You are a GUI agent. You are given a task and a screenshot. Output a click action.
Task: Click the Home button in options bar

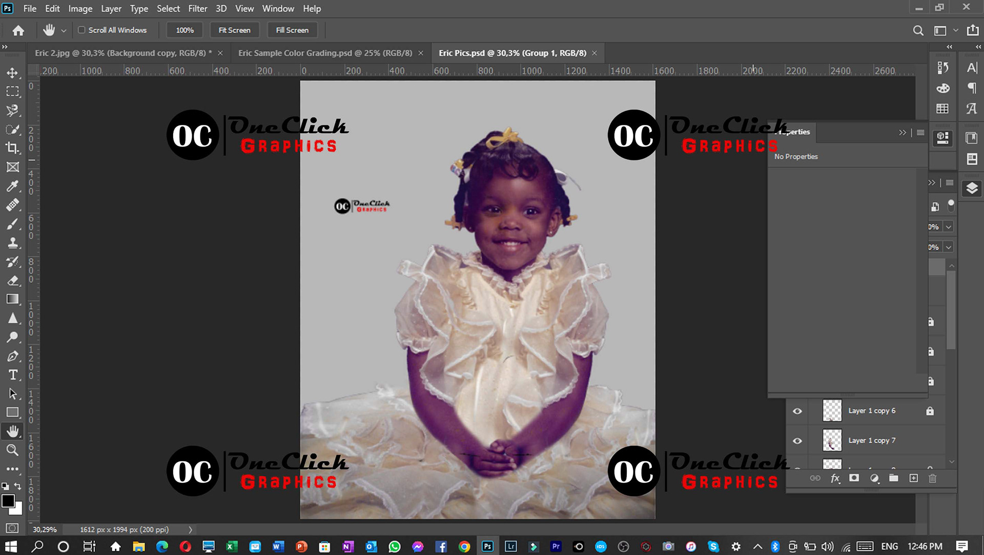click(18, 31)
